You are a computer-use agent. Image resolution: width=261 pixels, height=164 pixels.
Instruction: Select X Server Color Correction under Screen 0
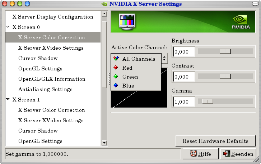click(53, 38)
